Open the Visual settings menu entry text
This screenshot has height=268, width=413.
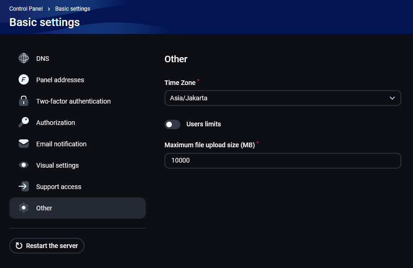pyautogui.click(x=57, y=165)
